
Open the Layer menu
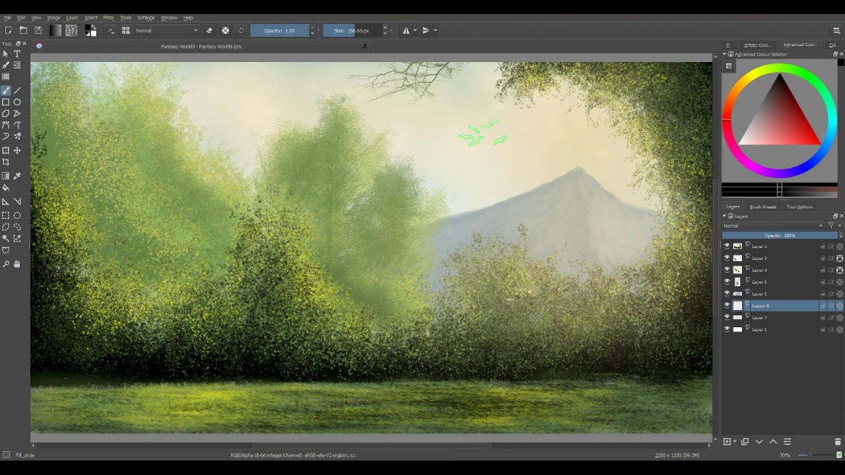pyautogui.click(x=72, y=18)
